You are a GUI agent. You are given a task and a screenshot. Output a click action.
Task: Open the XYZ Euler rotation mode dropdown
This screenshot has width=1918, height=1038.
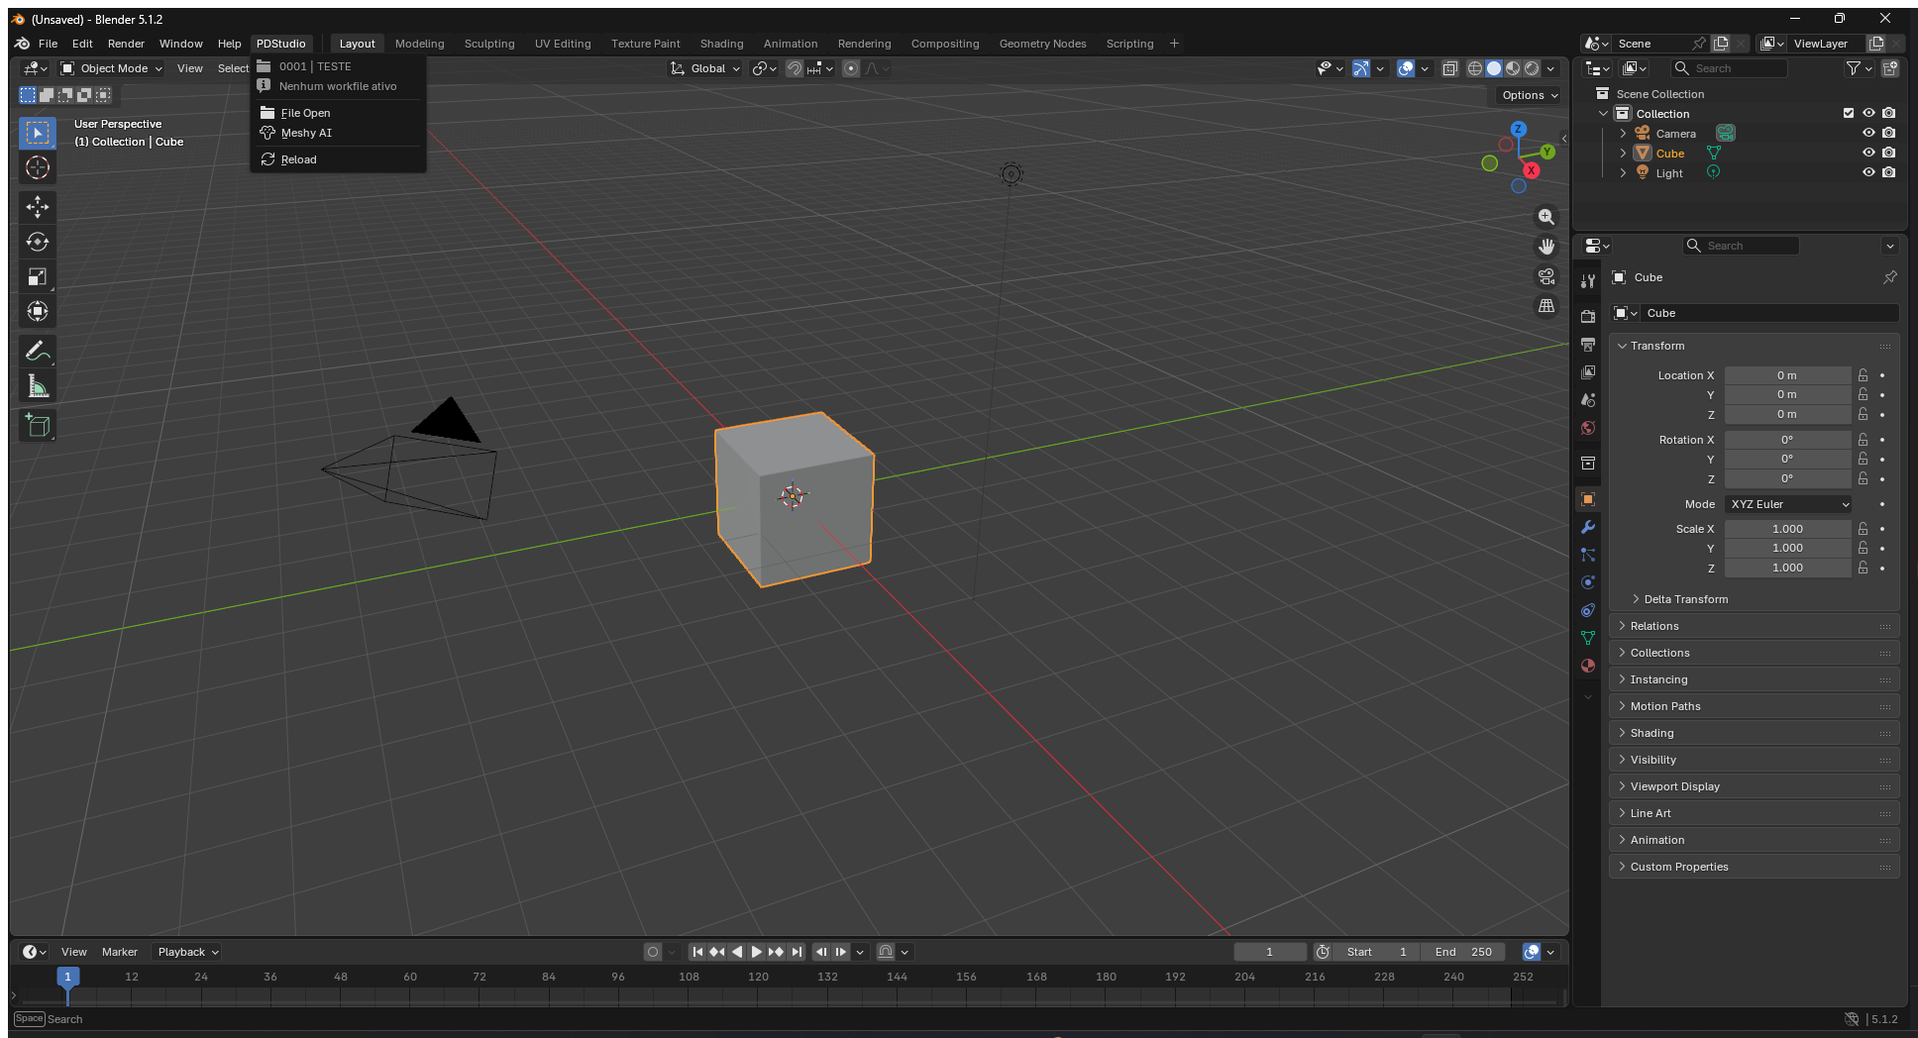pyautogui.click(x=1788, y=504)
